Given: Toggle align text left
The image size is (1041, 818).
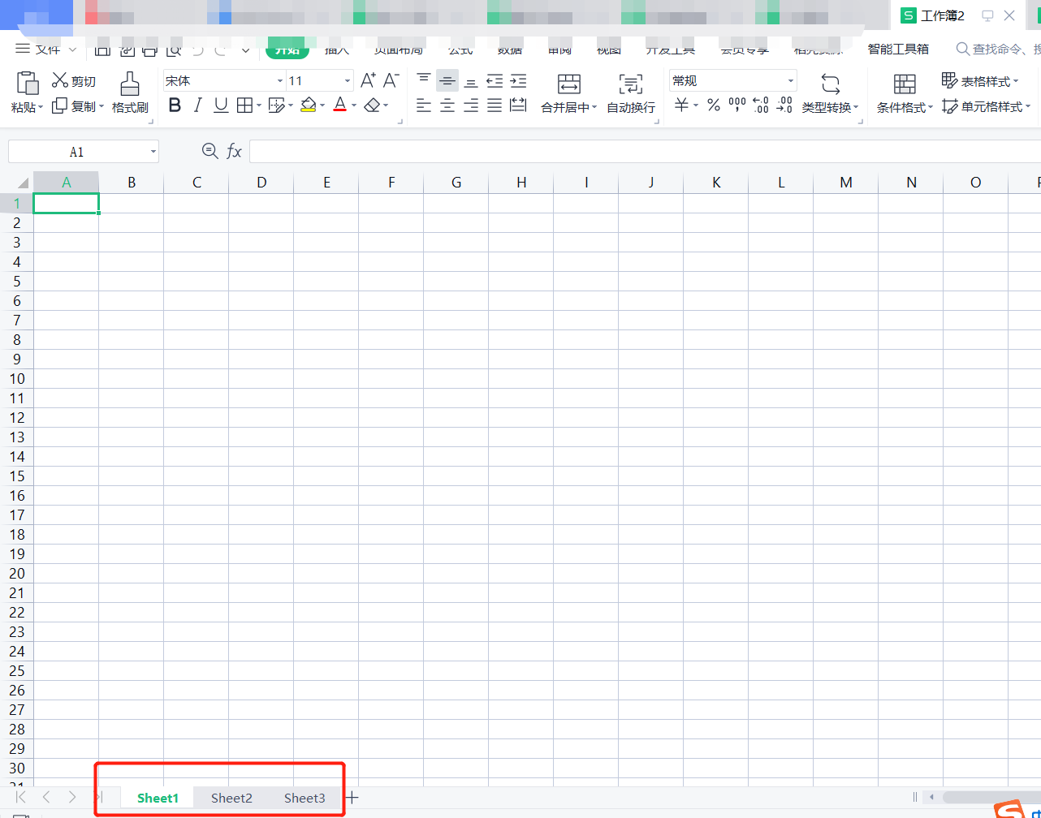Looking at the screenshot, I should tap(424, 105).
